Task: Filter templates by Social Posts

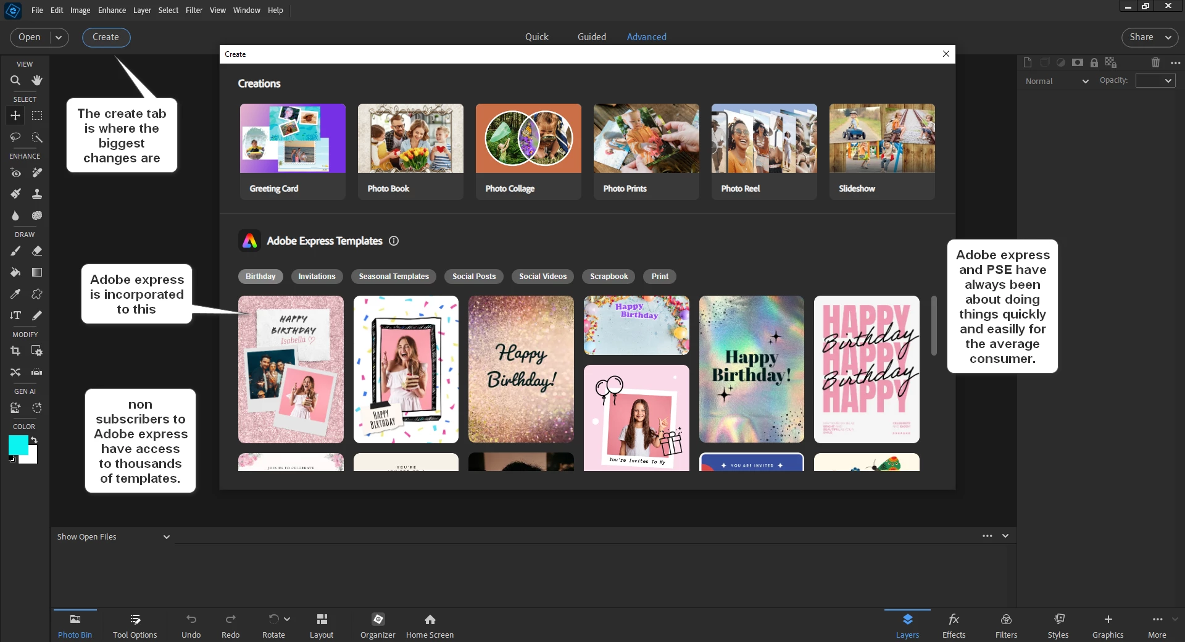Action: point(474,277)
